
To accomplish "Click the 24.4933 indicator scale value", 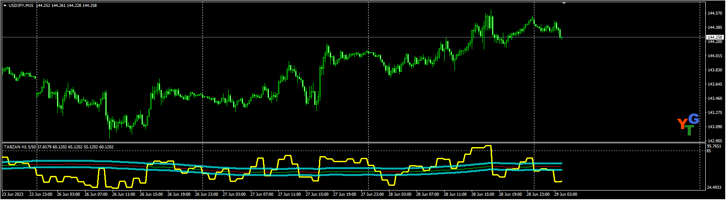I will coord(715,188).
